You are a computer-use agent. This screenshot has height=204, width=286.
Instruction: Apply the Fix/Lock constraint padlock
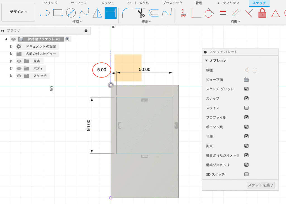(262, 13)
